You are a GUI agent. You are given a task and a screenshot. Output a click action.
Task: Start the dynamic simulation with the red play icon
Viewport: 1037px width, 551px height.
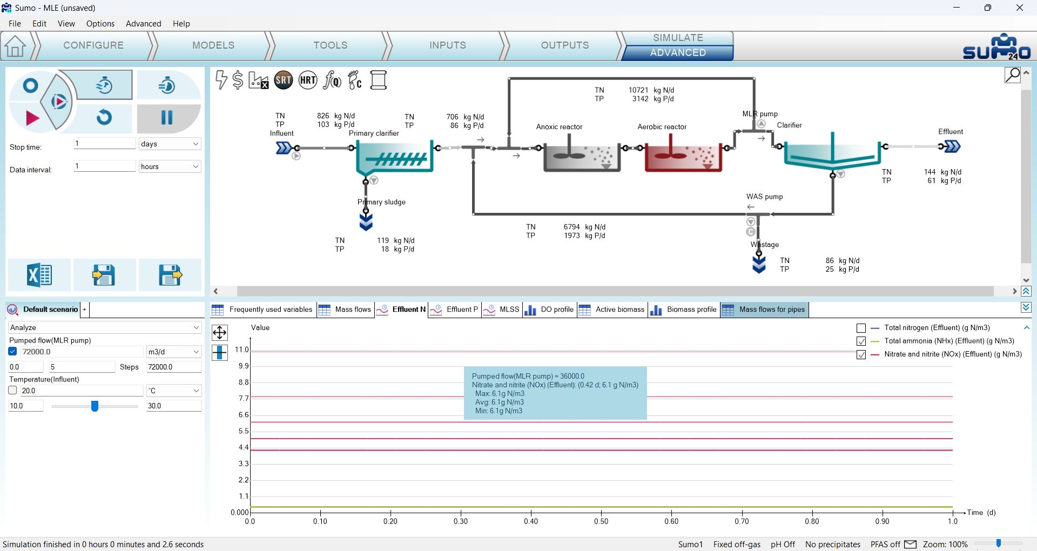[32, 118]
